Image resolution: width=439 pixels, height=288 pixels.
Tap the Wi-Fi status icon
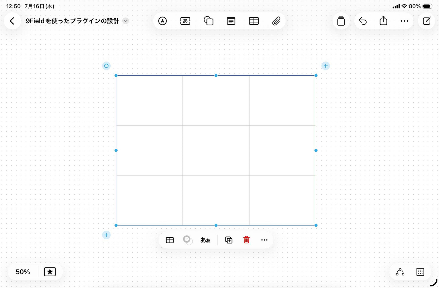tap(404, 6)
